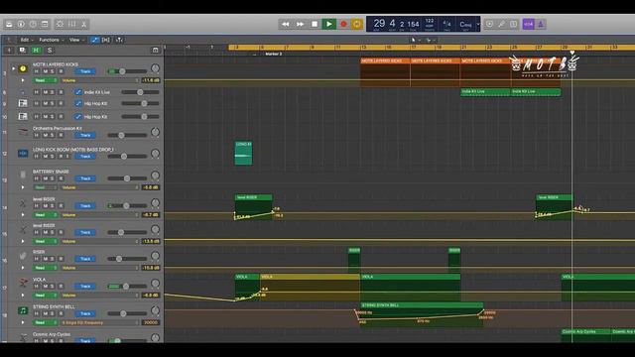Viewport: 635px width, 357px height.
Task: Open the Read automation mode on MOTB LAYERED KICKS
Action: 46,80
